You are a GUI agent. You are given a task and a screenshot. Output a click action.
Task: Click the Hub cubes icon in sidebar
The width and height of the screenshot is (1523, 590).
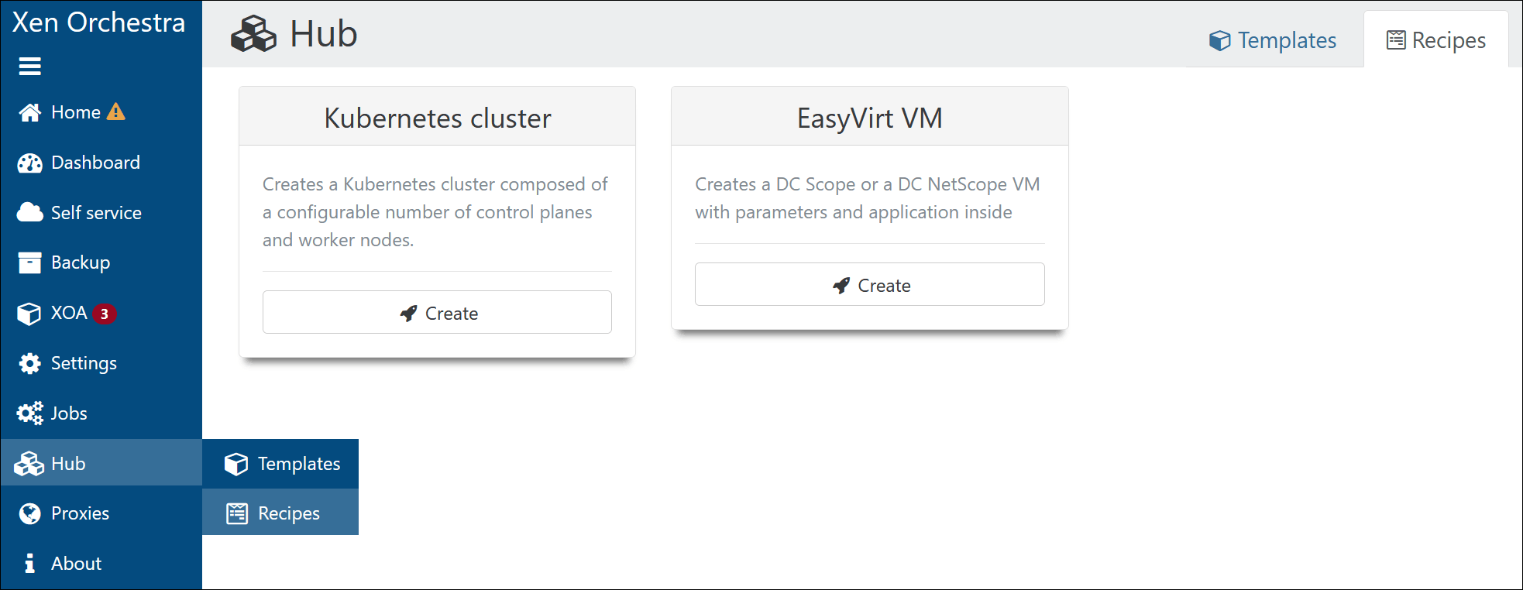click(29, 464)
